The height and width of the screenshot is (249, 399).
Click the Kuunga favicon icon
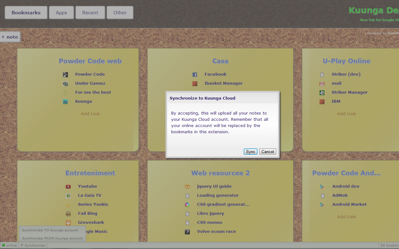(x=65, y=102)
